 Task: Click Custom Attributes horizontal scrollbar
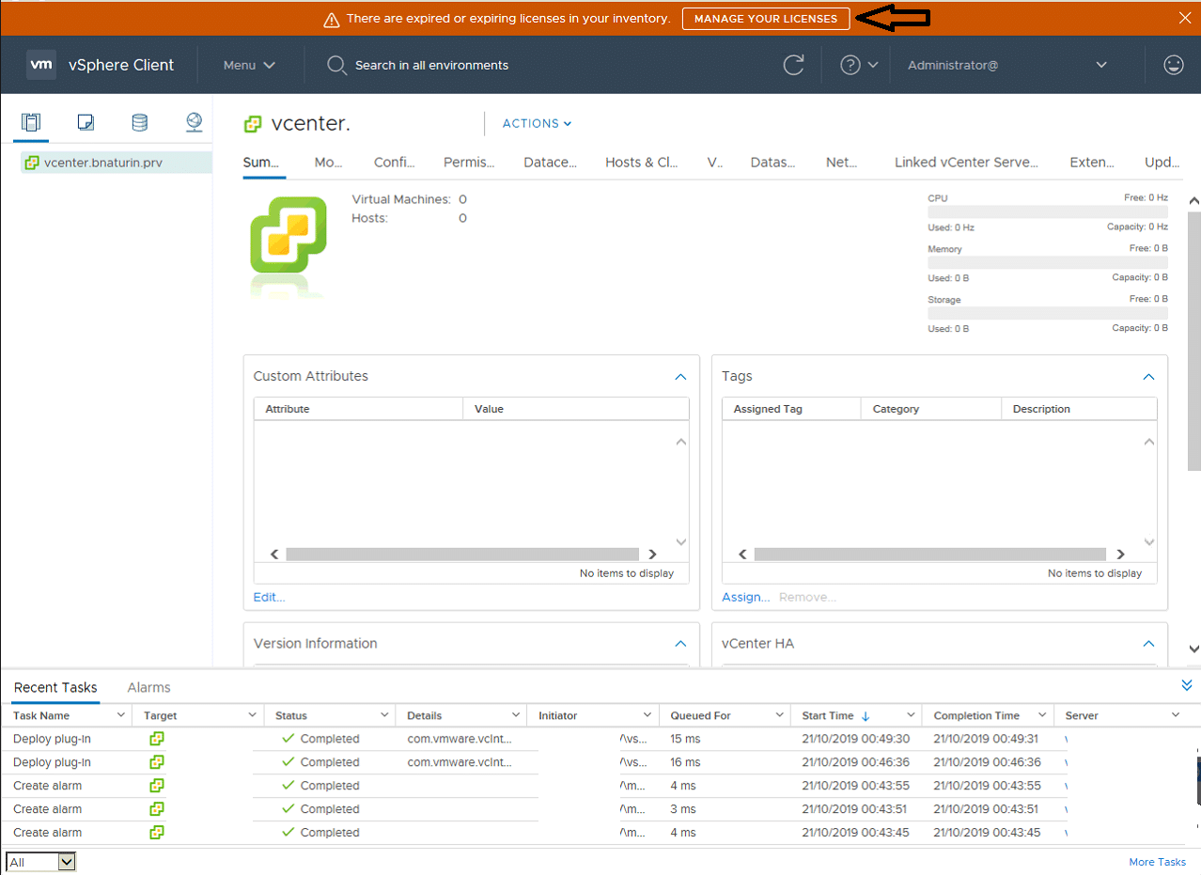tap(462, 555)
